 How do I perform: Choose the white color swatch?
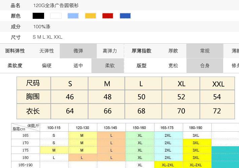click(56, 16)
